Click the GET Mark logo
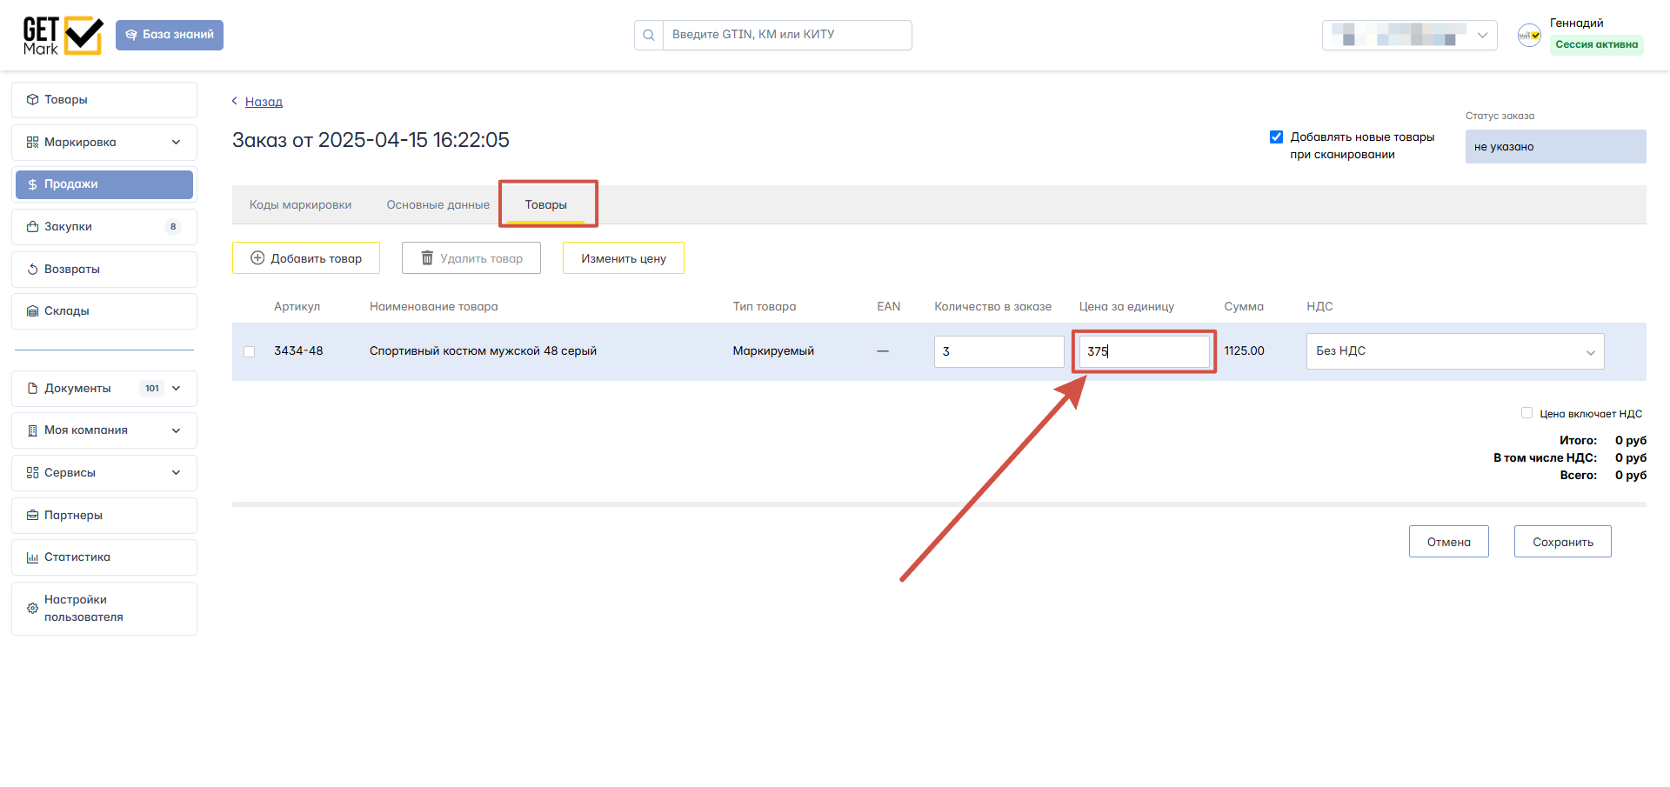Image resolution: width=1670 pixels, height=787 pixels. (63, 36)
